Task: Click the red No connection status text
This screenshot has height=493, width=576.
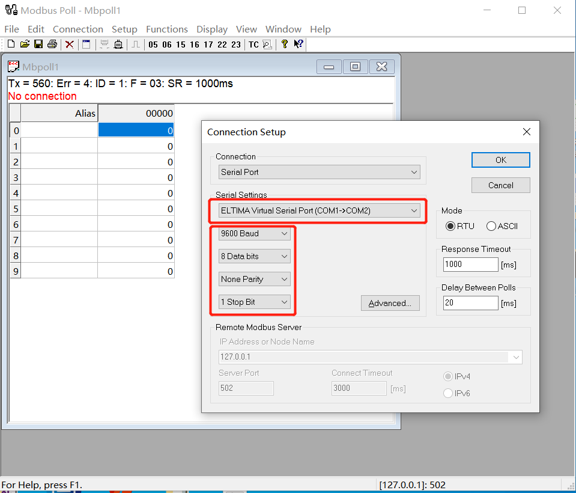Action: [x=42, y=96]
